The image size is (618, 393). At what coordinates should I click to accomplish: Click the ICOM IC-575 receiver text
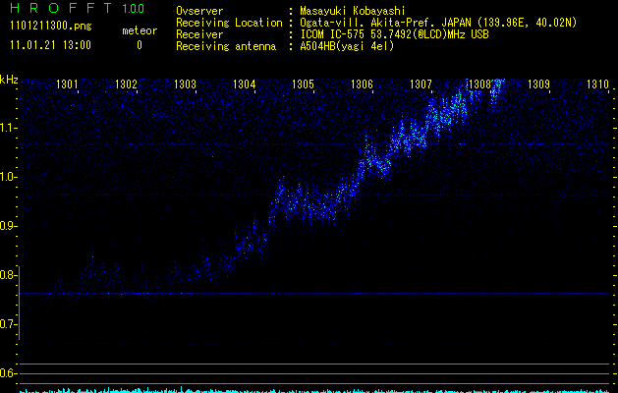394,34
